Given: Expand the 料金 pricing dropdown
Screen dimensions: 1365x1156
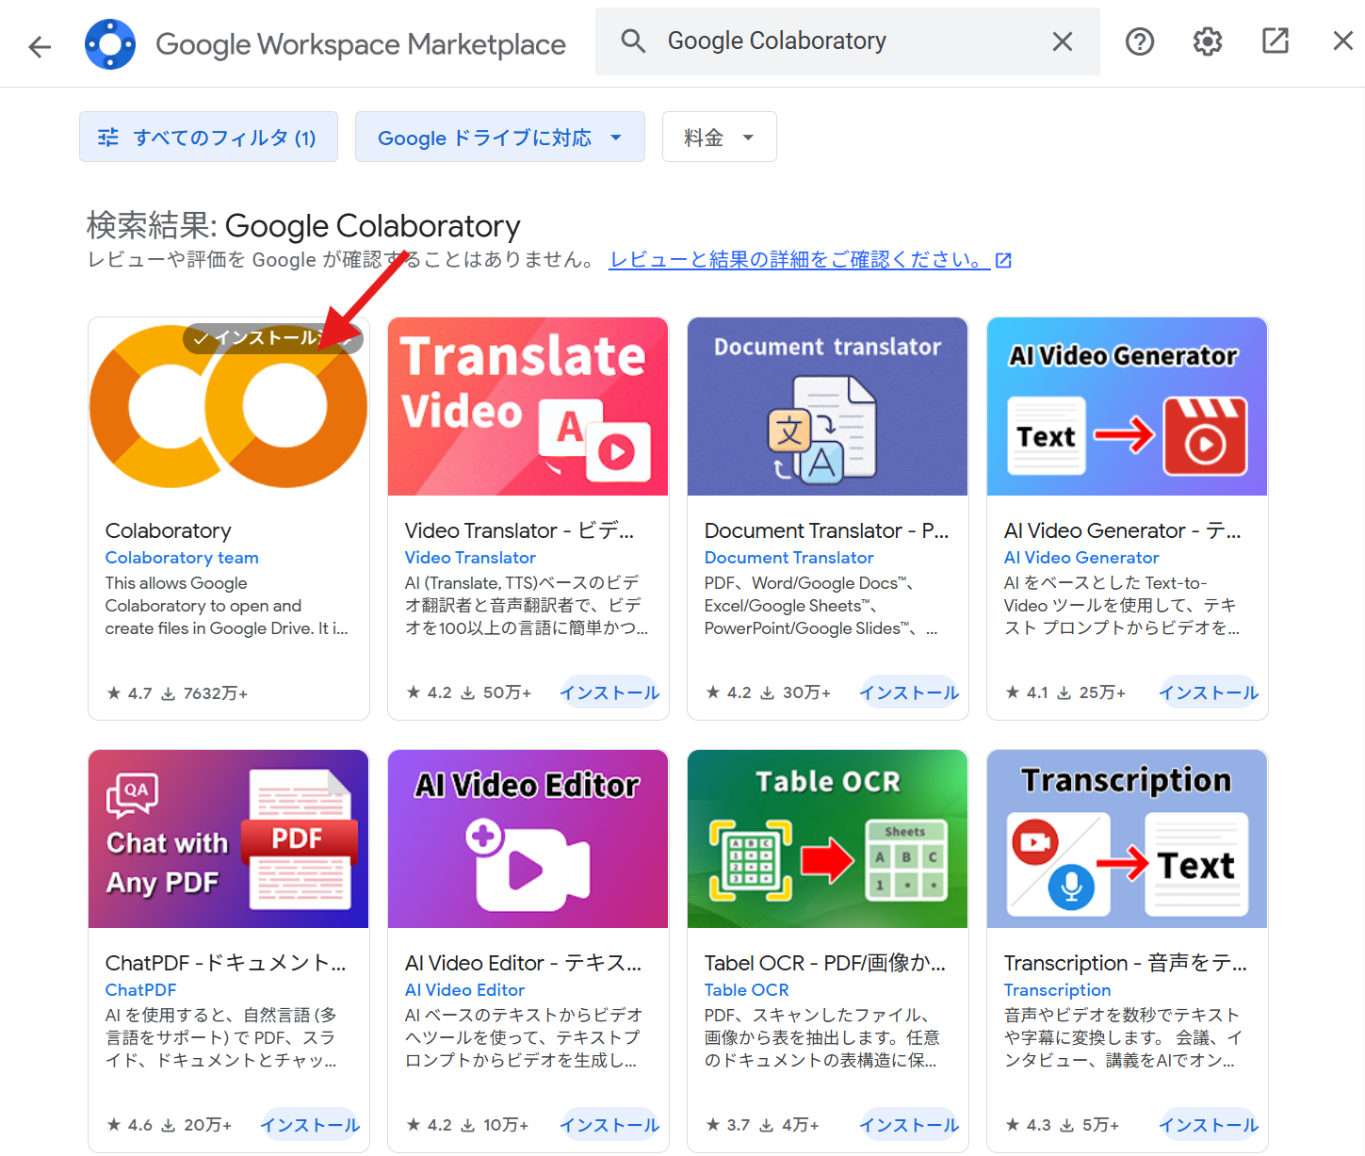Looking at the screenshot, I should click(719, 138).
